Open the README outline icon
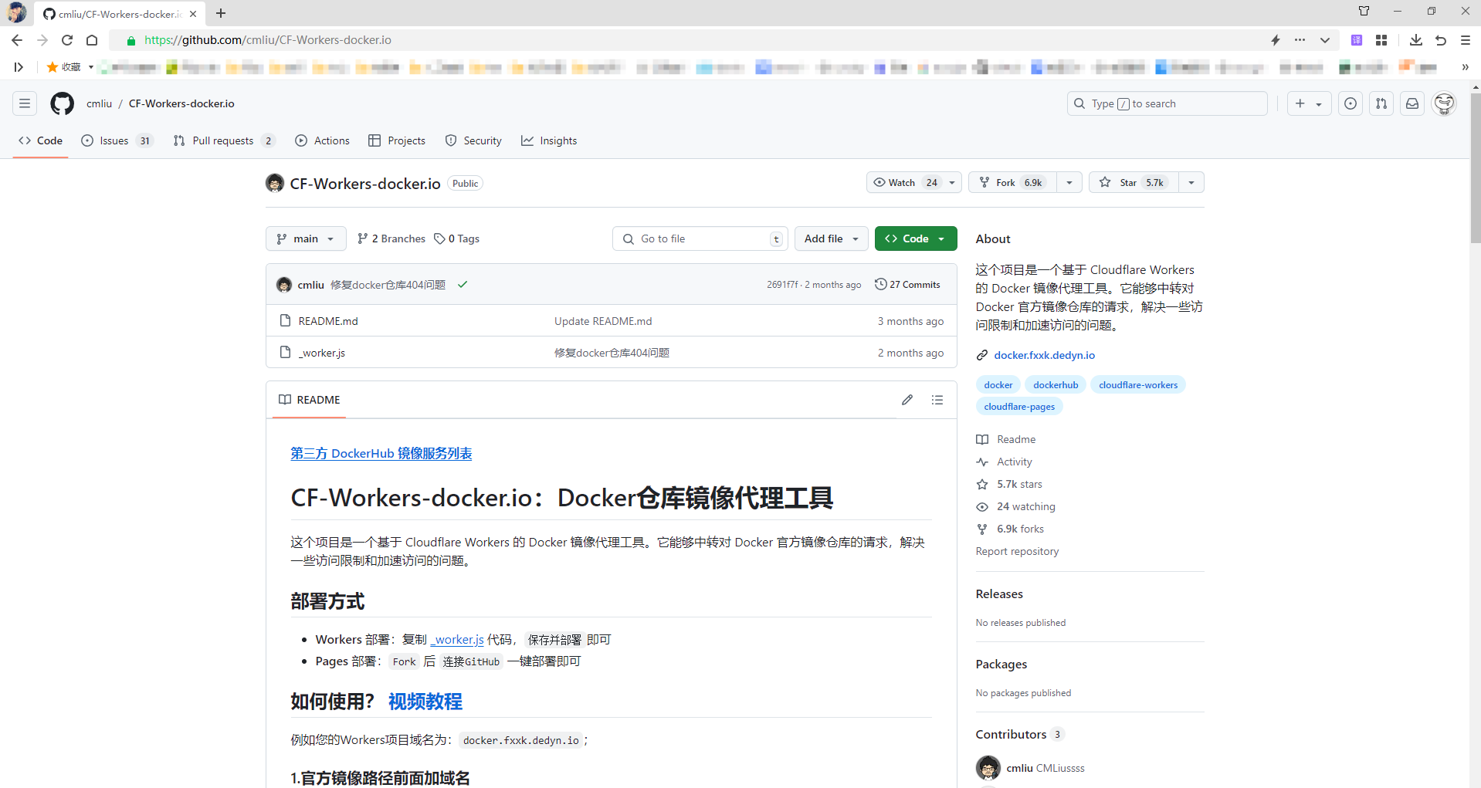 coord(937,400)
